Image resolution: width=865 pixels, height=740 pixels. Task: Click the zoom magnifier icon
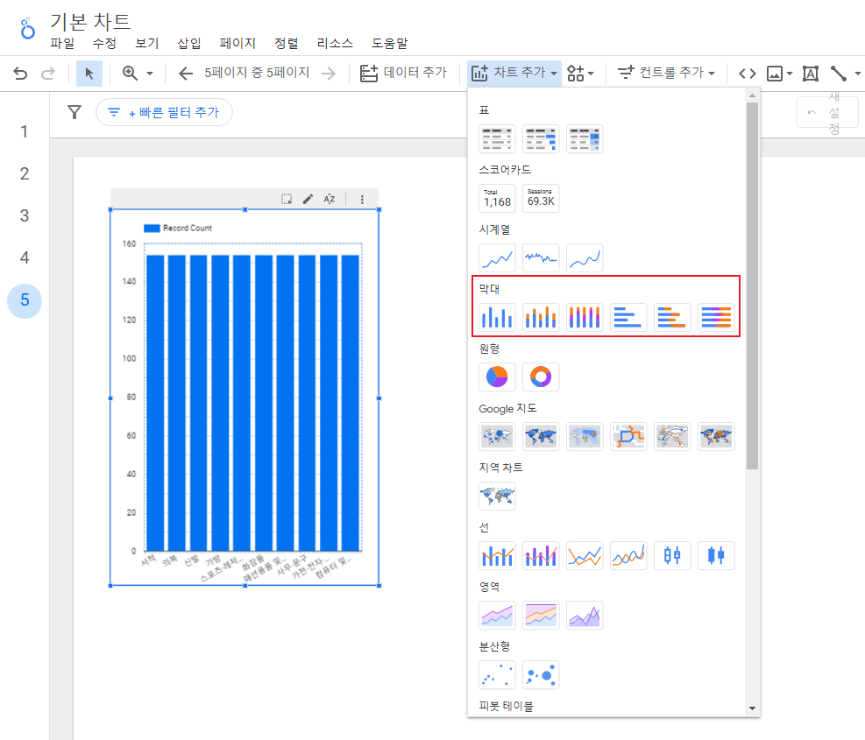(131, 73)
